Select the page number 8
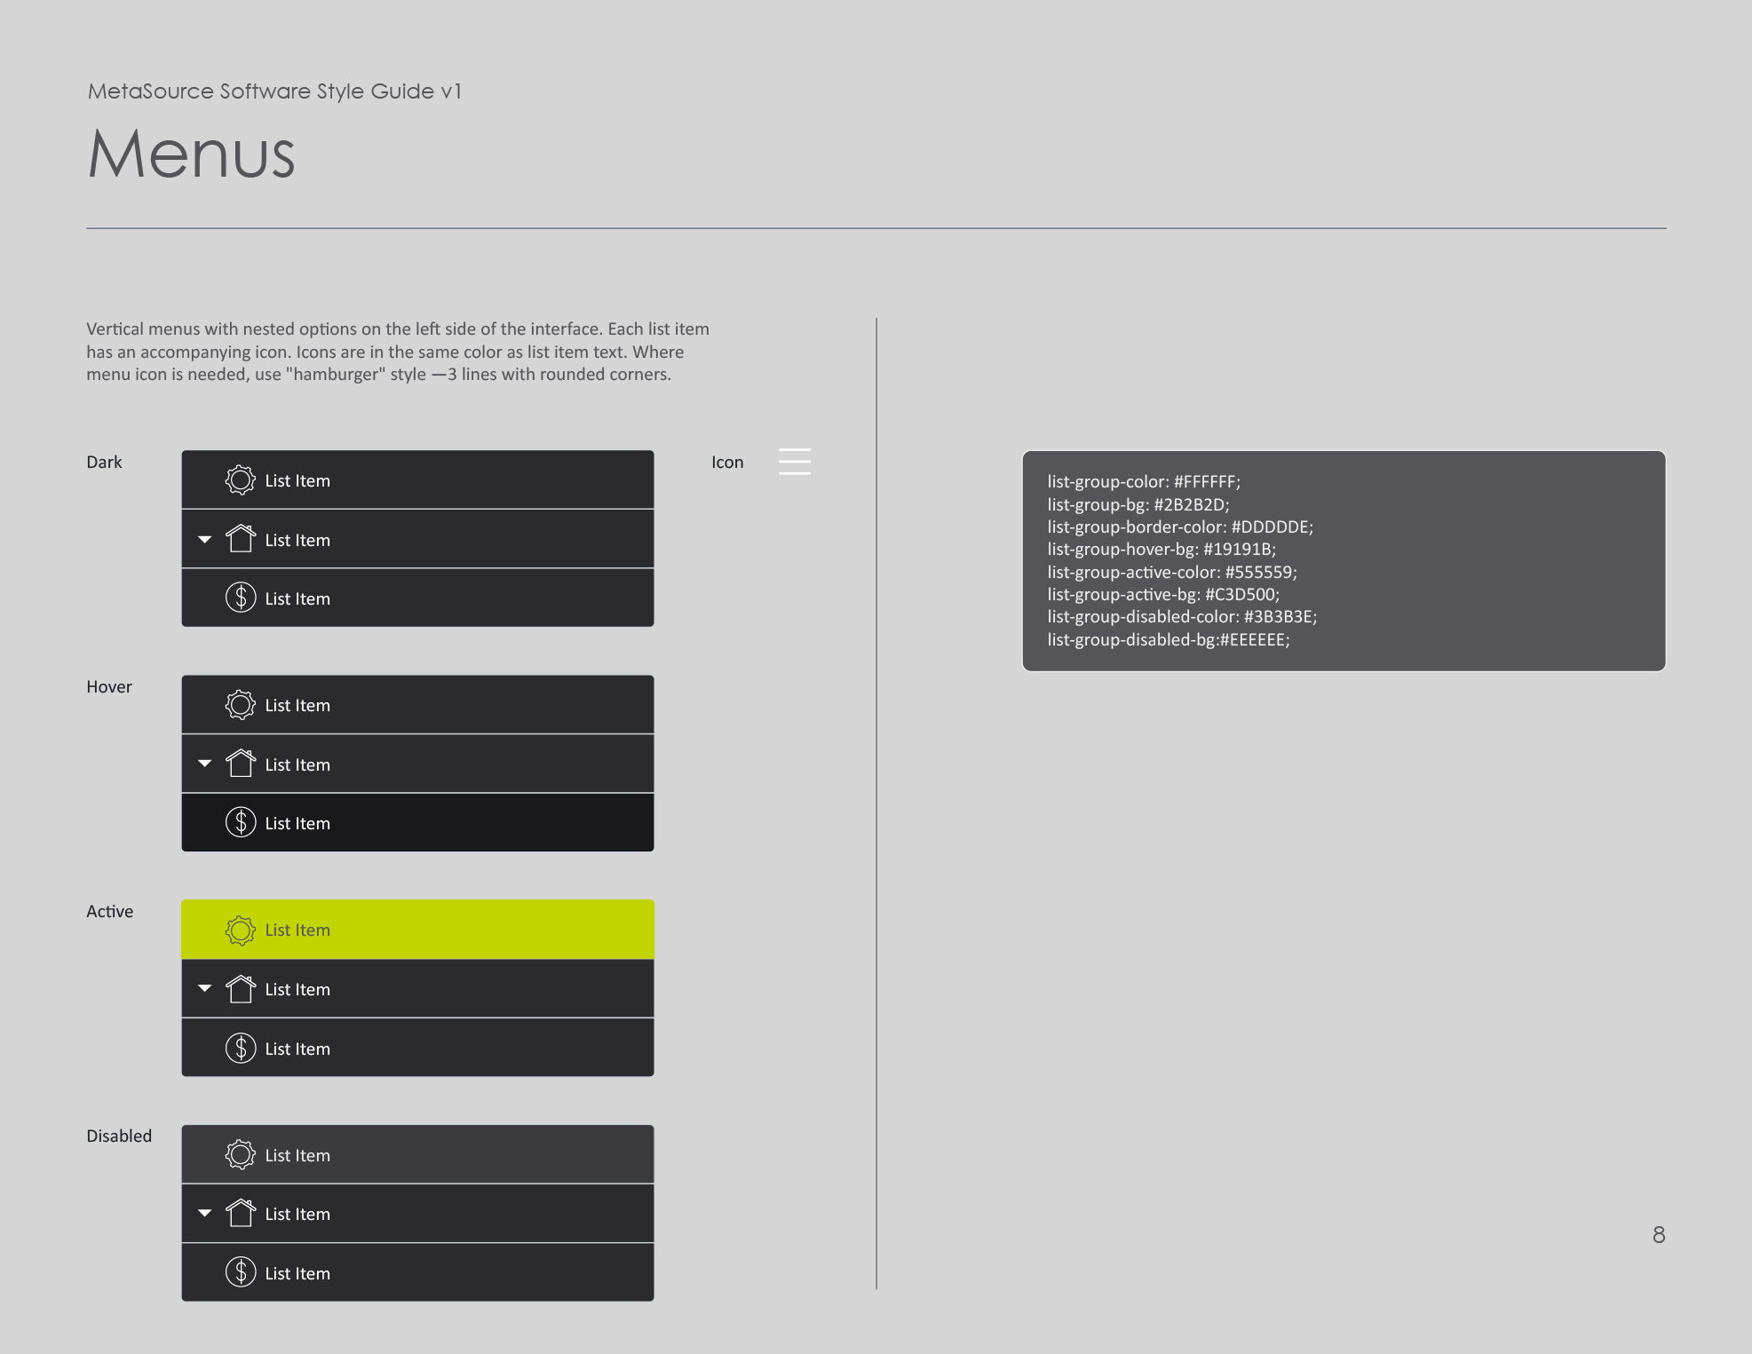Image resolution: width=1752 pixels, height=1354 pixels. pyautogui.click(x=1657, y=1233)
